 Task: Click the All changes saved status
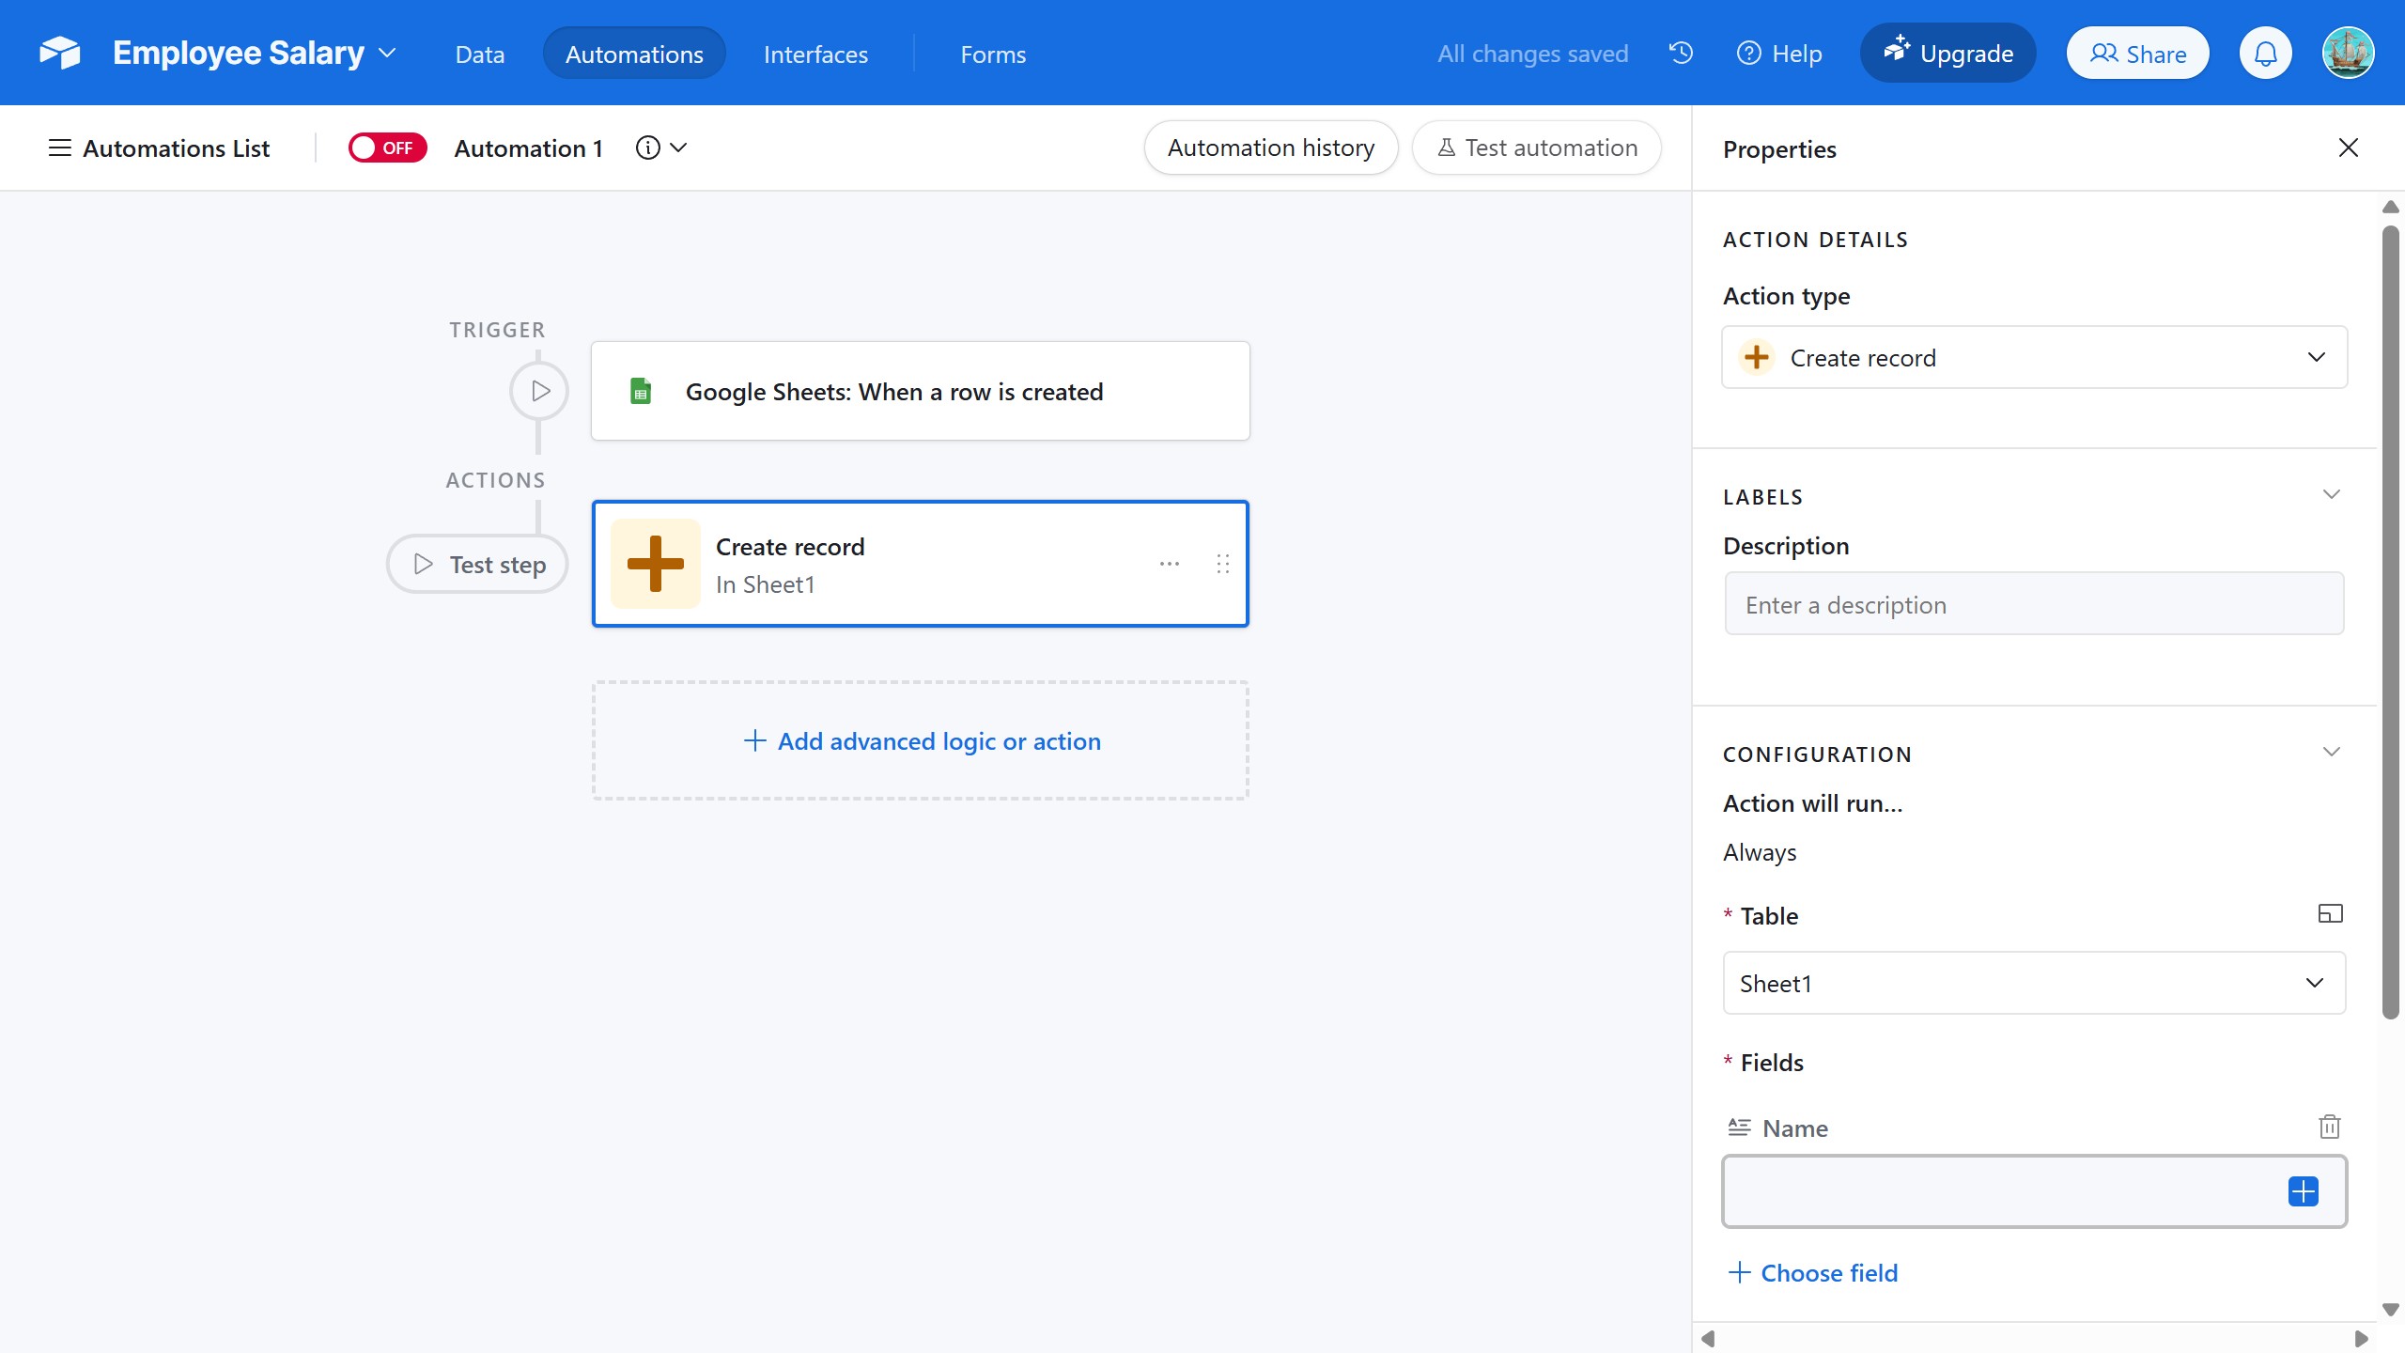click(x=1532, y=54)
